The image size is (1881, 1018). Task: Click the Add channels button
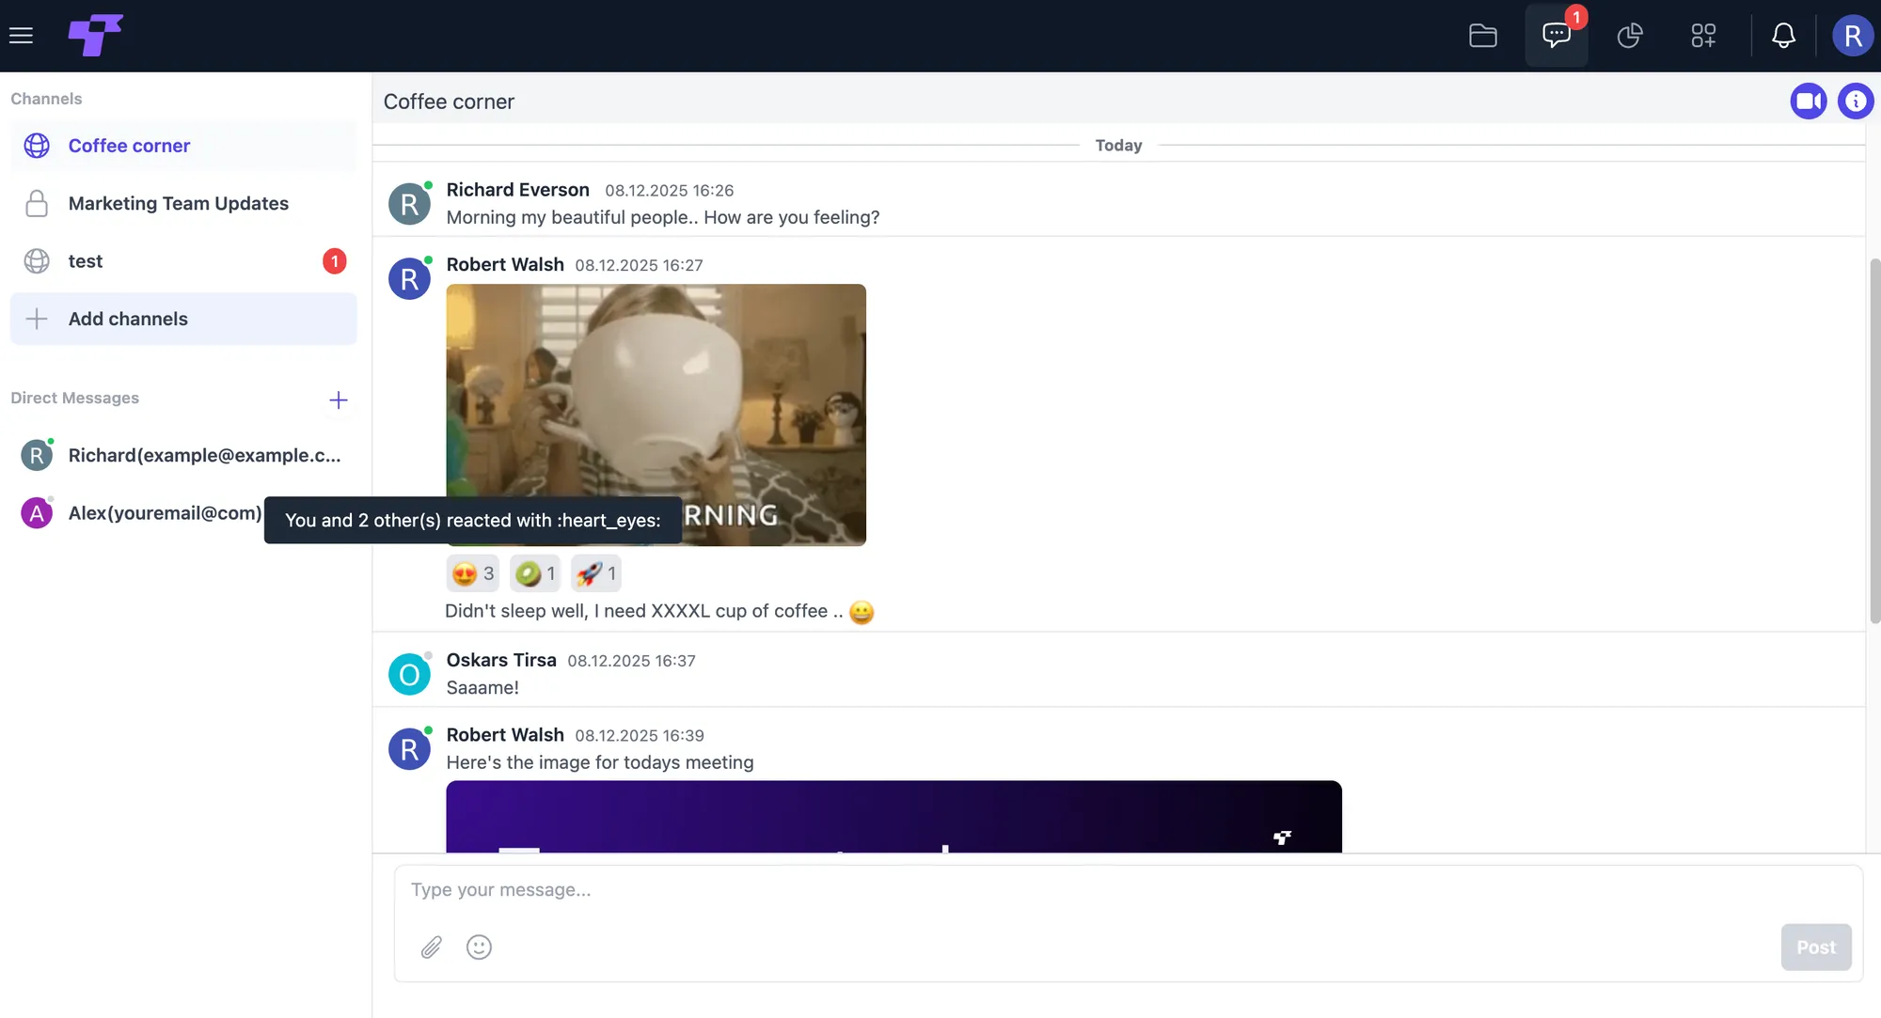(x=183, y=319)
